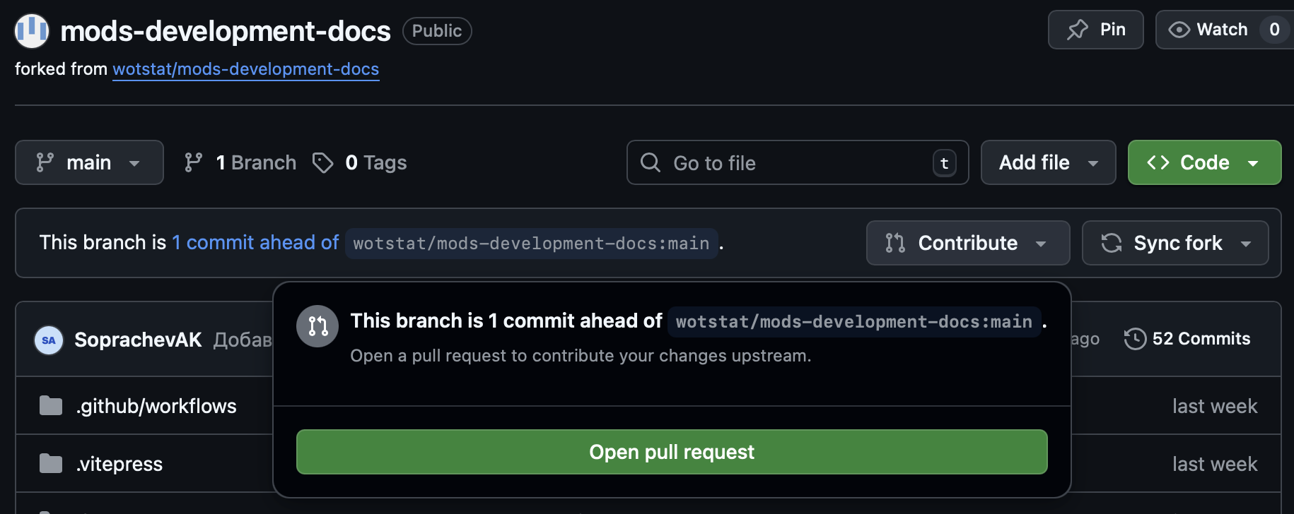This screenshot has width=1294, height=514.
Task: Expand the Sync fork dropdown caret
Action: coord(1246,244)
